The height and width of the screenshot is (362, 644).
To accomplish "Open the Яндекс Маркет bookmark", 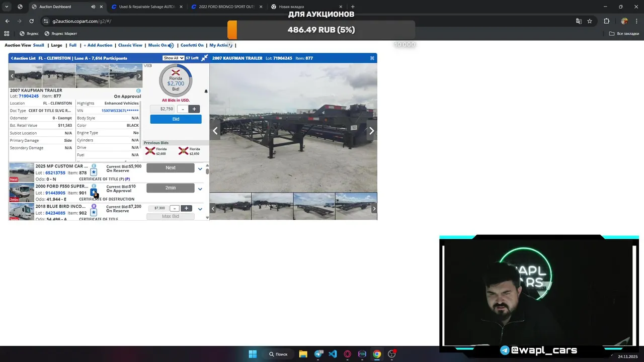I will pyautogui.click(x=61, y=34).
